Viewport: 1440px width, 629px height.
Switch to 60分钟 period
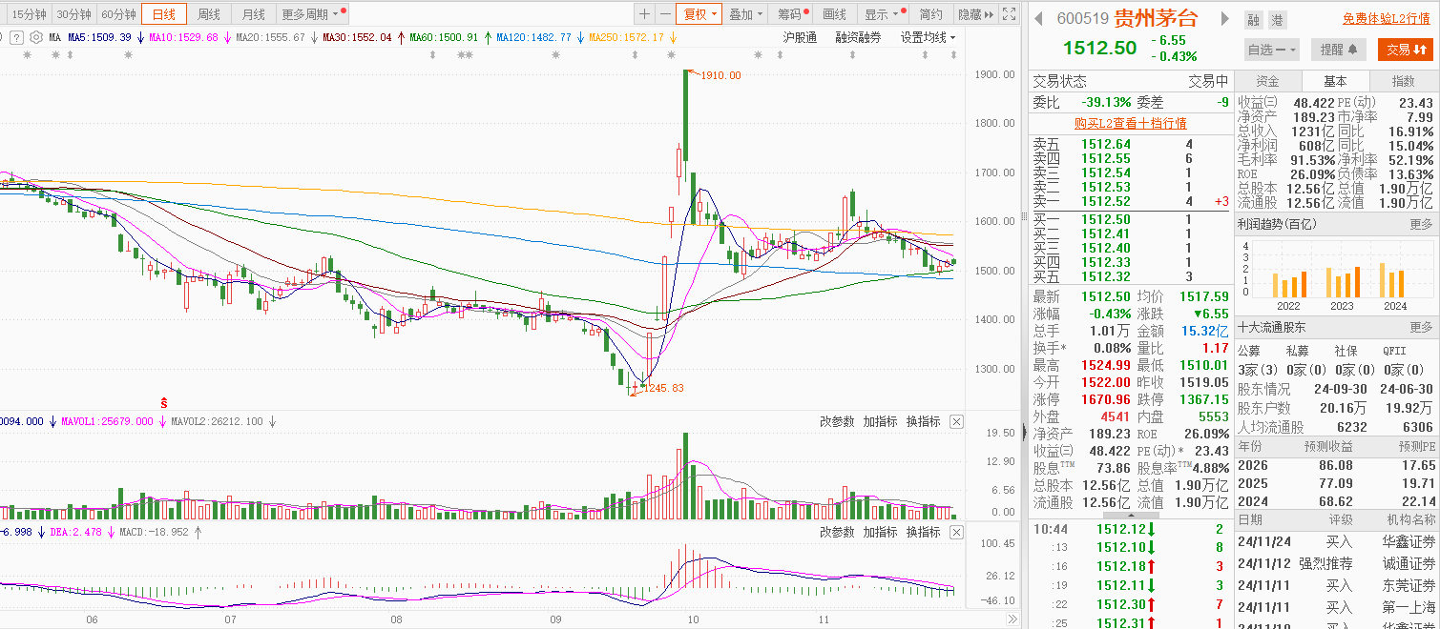(118, 14)
